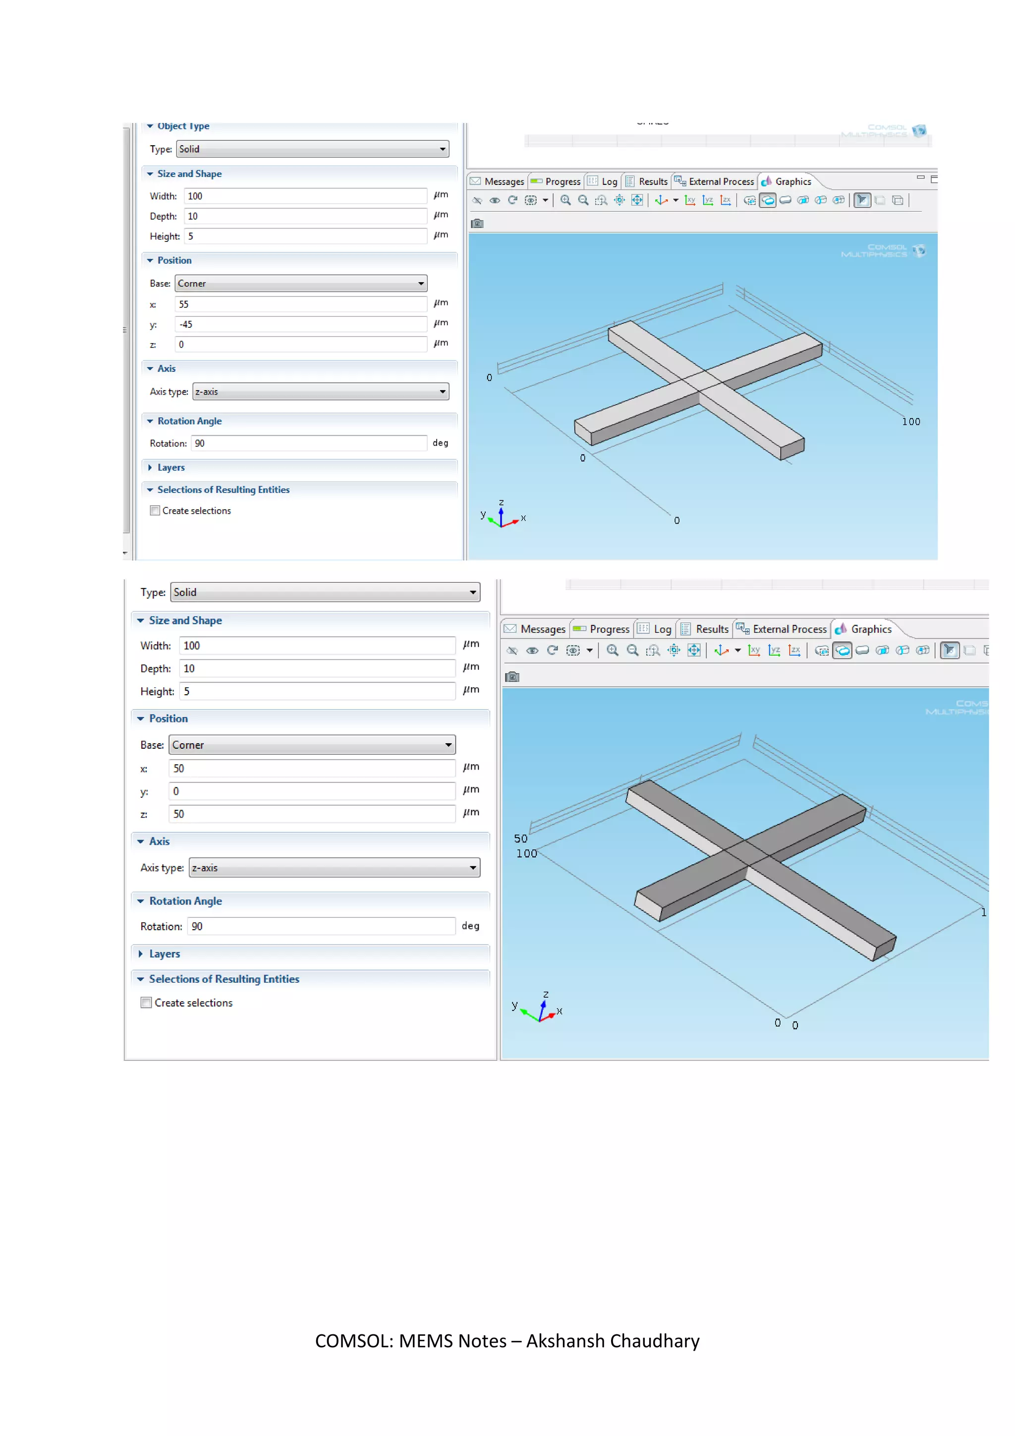This screenshot has height=1436, width=1015.
Task: Click Zoom In icon in lower Graphics toolbar
Action: click(613, 651)
